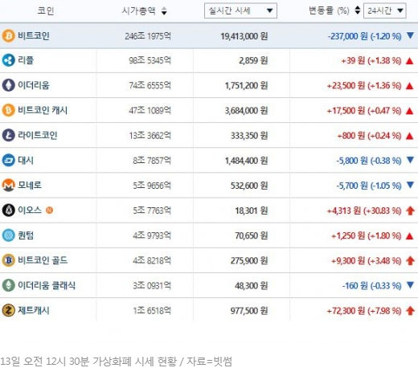This screenshot has height=372, width=418.
Task: Select the 275,900 원 price cell
Action: (x=249, y=260)
